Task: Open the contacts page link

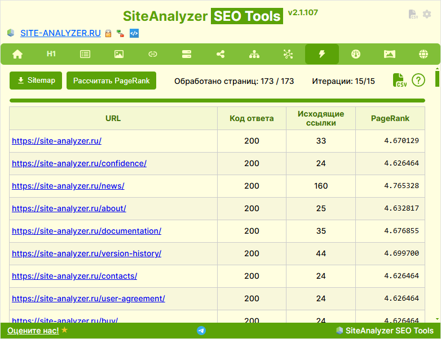Action: (74, 276)
